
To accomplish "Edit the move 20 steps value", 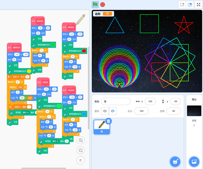I will 18,92.
